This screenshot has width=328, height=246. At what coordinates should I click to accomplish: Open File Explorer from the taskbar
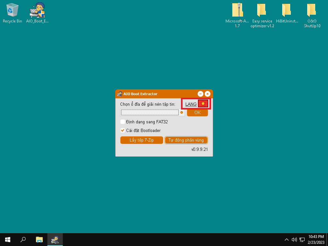pyautogui.click(x=39, y=239)
